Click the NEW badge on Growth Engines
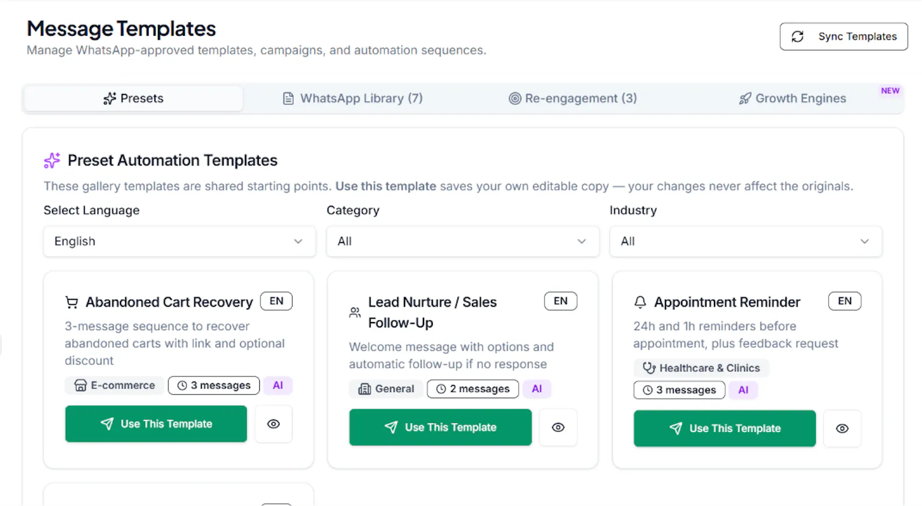 890,90
